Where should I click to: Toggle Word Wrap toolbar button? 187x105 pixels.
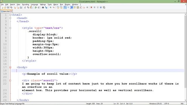pyautogui.click(x=65, y=7)
